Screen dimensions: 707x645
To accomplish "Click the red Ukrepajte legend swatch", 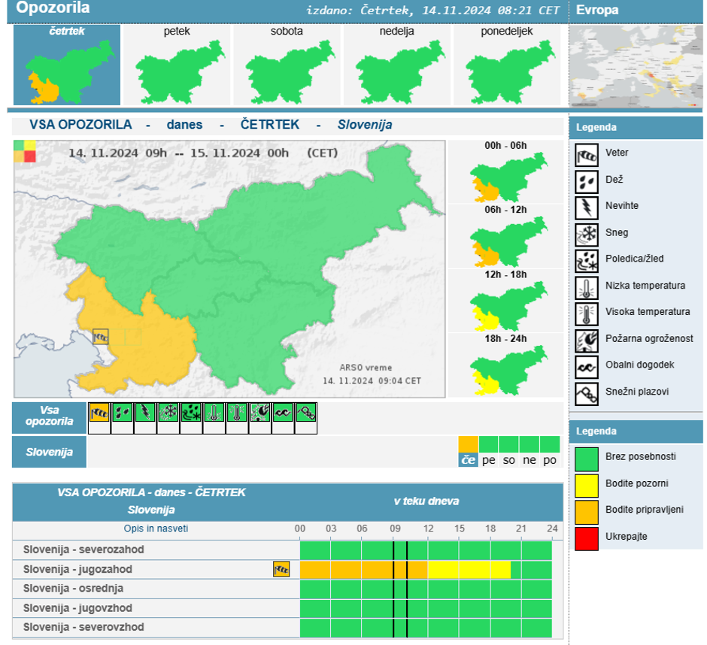I will [587, 537].
